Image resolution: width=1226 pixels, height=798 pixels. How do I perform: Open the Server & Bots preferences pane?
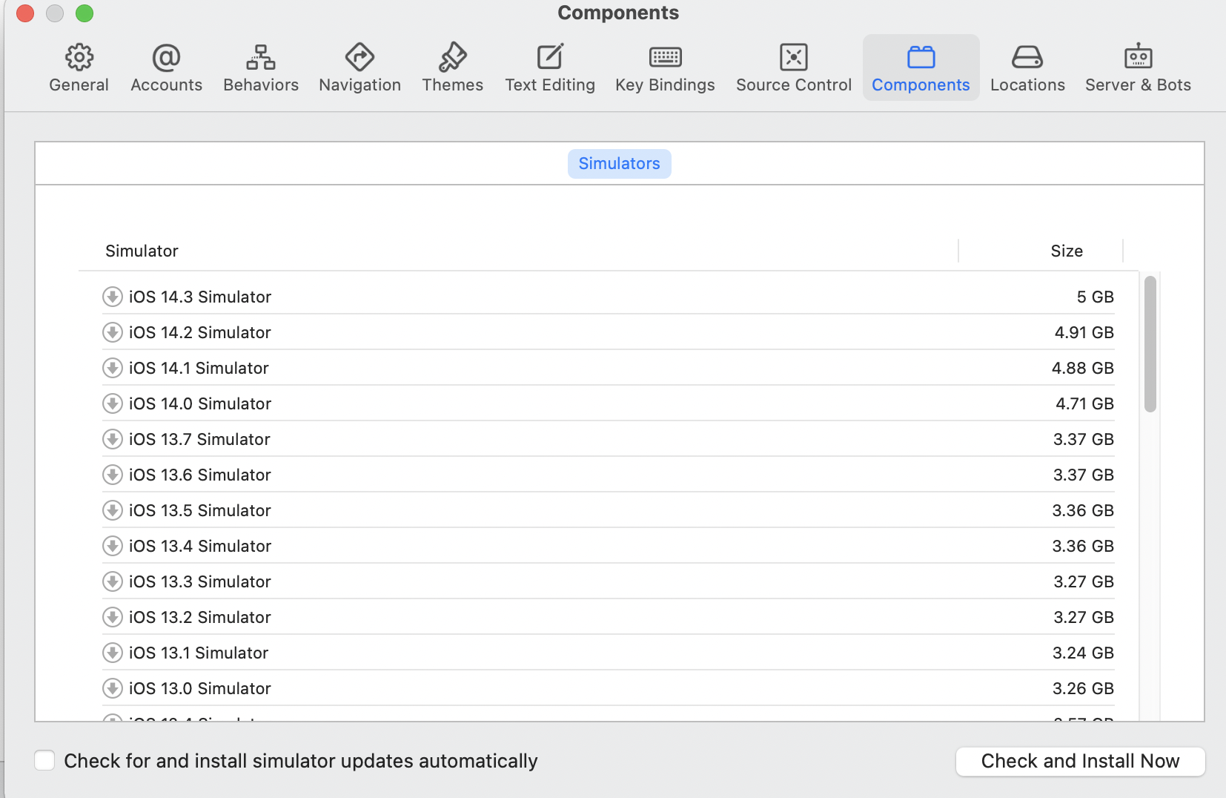1138,67
